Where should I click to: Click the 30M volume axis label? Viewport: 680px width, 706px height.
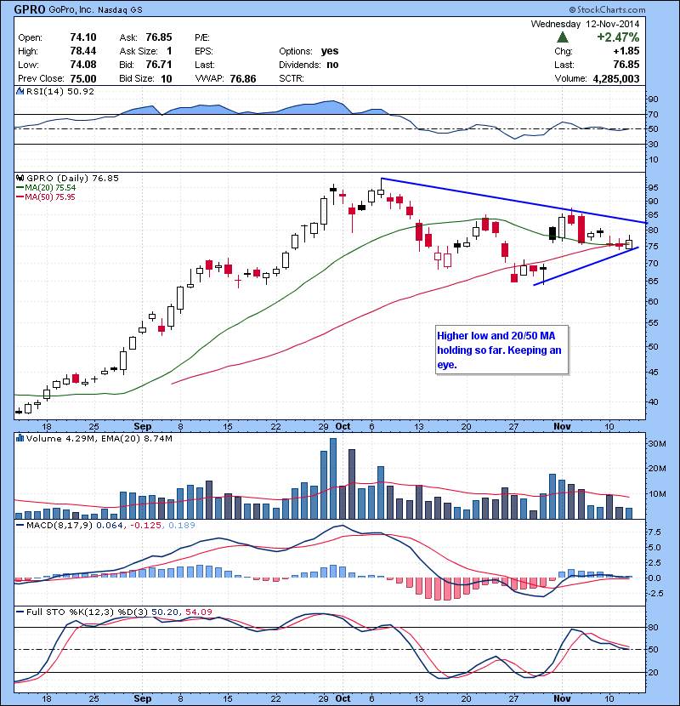pos(657,443)
